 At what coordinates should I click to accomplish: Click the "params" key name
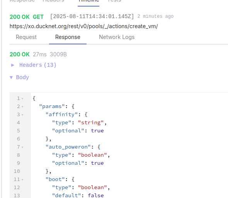(x=52, y=107)
